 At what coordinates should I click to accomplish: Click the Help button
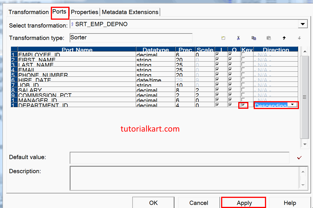(290, 203)
